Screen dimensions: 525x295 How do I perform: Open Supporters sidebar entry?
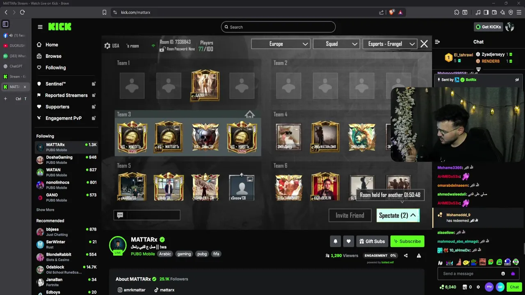tap(66, 107)
